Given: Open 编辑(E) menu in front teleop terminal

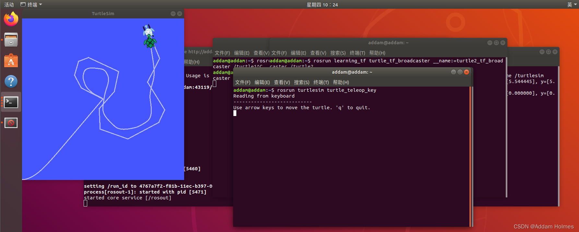Looking at the screenshot, I should click(262, 82).
